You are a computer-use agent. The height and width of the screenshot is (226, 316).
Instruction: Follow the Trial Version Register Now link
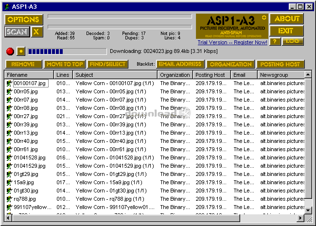coord(232,42)
